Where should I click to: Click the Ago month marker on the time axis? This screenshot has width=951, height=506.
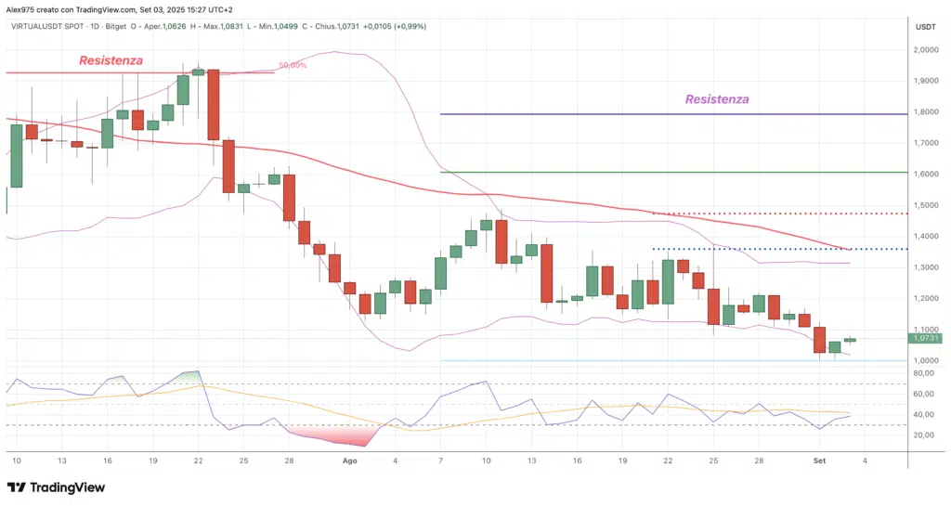(x=349, y=460)
